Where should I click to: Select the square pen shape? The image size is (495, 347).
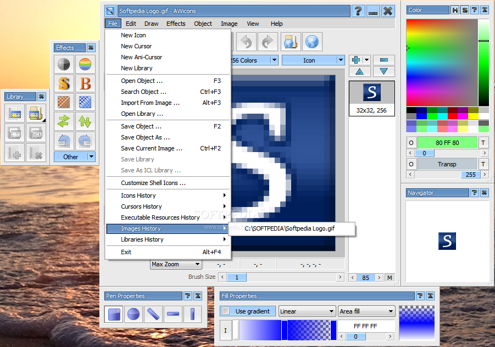pyautogui.click(x=114, y=314)
